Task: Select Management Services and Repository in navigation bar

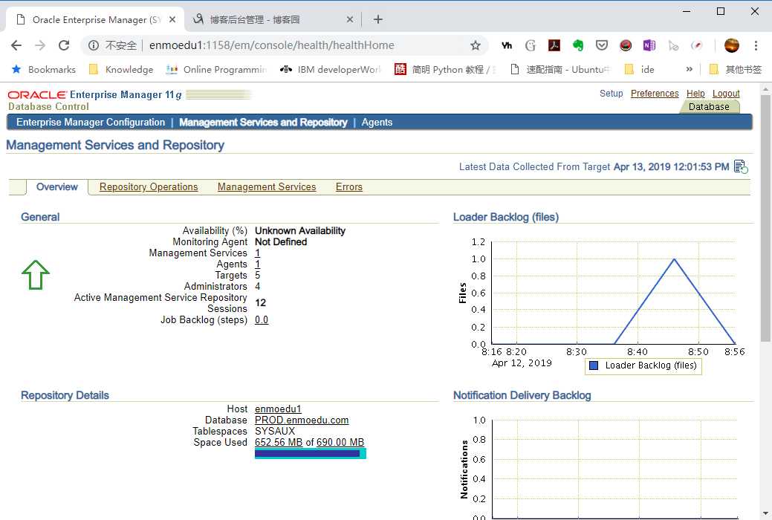Action: pos(264,122)
